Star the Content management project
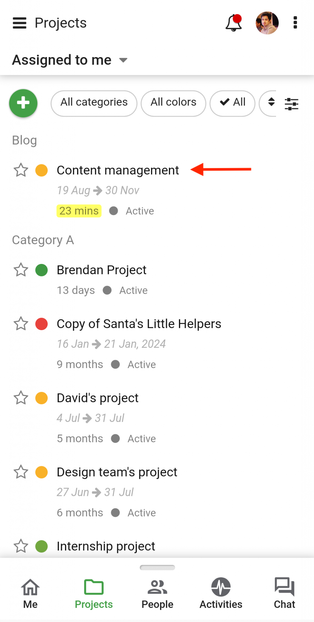 [x=21, y=170]
